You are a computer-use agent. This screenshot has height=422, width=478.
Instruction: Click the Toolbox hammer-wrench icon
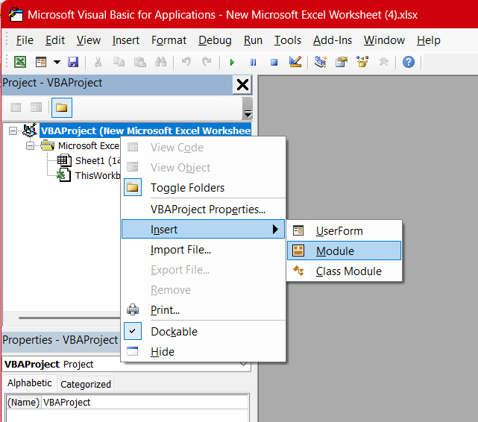click(x=383, y=62)
